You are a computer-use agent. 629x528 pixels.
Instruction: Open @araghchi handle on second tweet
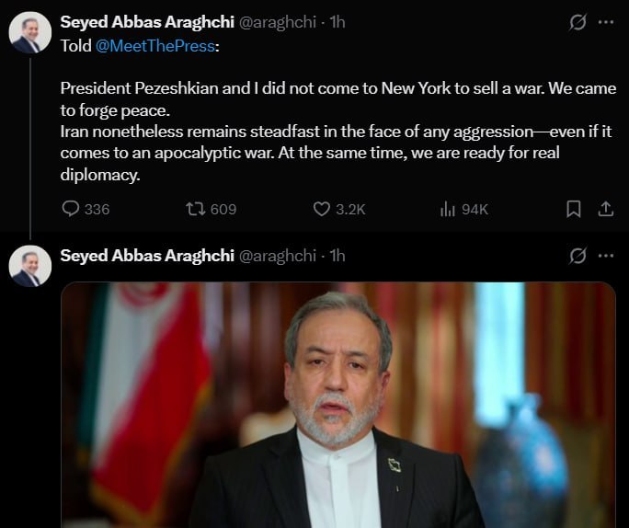click(278, 256)
